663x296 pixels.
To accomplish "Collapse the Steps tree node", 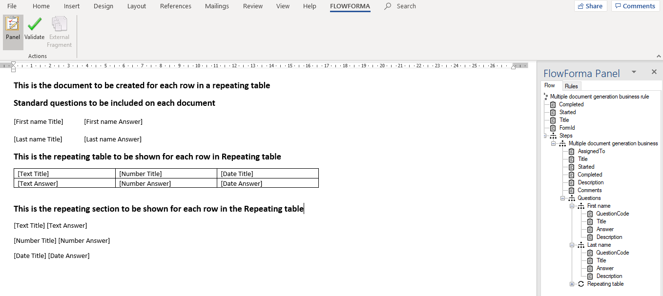I will click(545, 136).
